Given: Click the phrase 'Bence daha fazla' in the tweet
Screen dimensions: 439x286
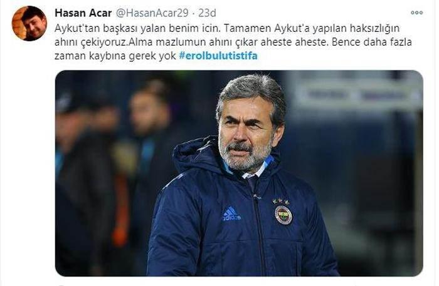Looking at the screenshot, I should click(371, 42).
